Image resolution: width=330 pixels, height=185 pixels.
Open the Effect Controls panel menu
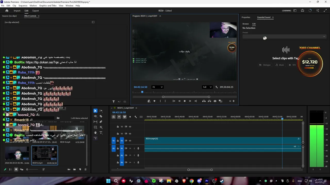[x=39, y=16]
